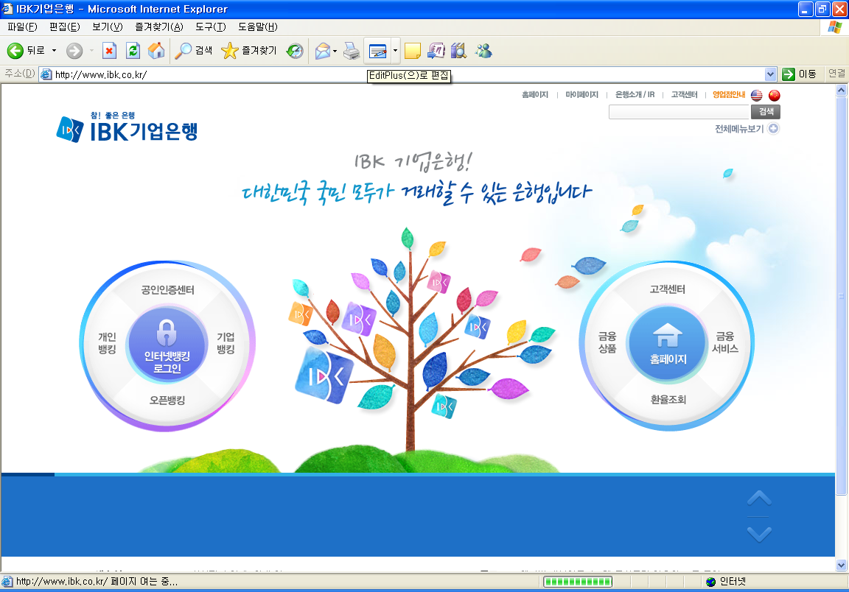
Task: Click the page loading progress bar
Action: (578, 582)
